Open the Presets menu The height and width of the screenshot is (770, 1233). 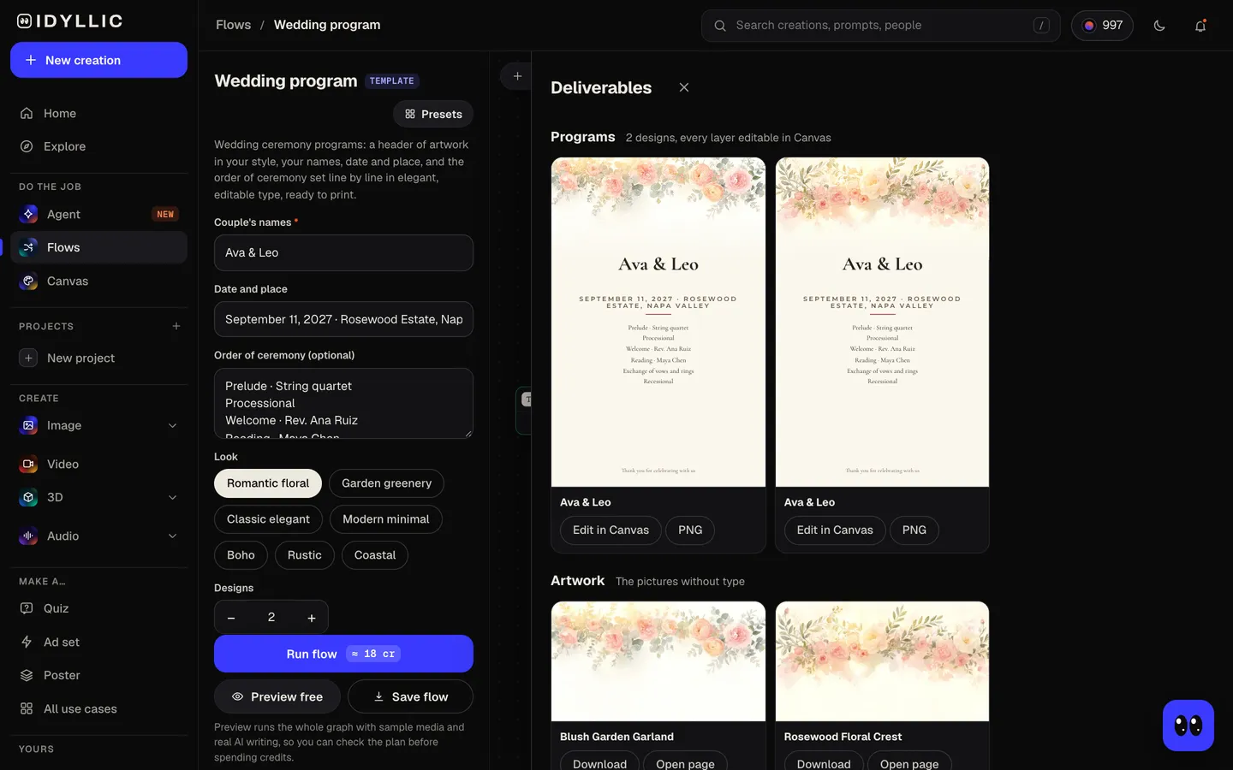(433, 114)
